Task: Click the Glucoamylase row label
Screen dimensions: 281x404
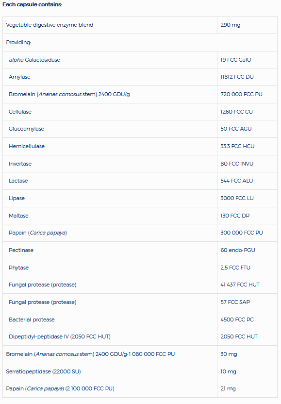Action: 26,129
